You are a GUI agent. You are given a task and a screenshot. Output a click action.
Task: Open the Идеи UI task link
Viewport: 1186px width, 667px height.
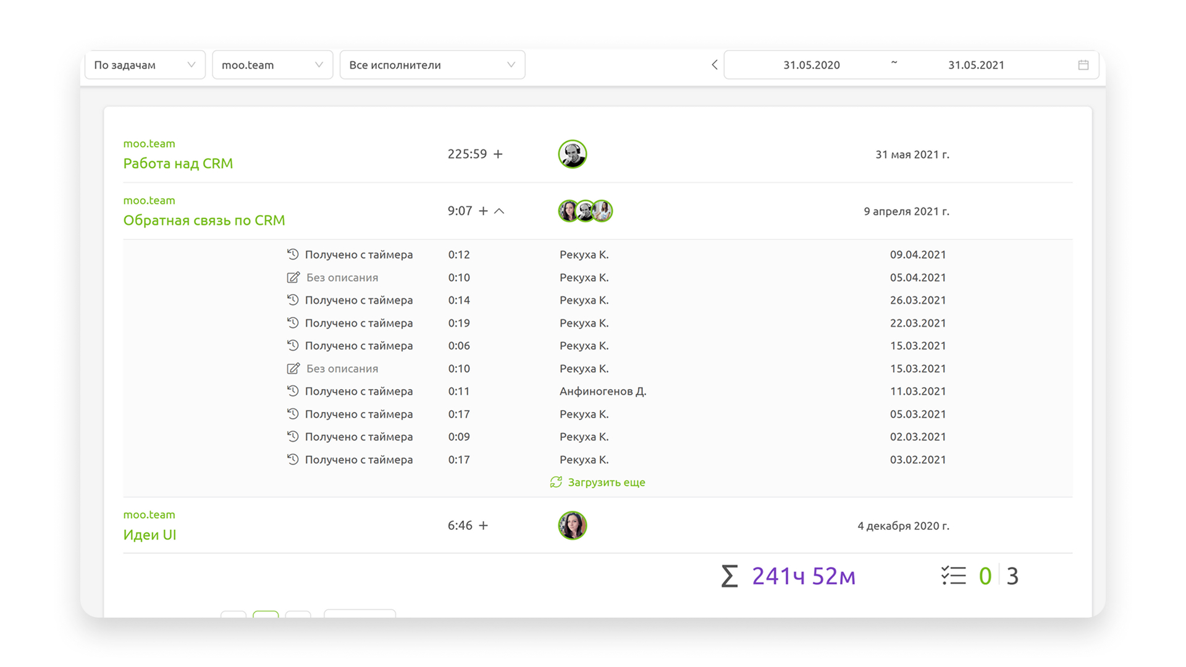149,535
